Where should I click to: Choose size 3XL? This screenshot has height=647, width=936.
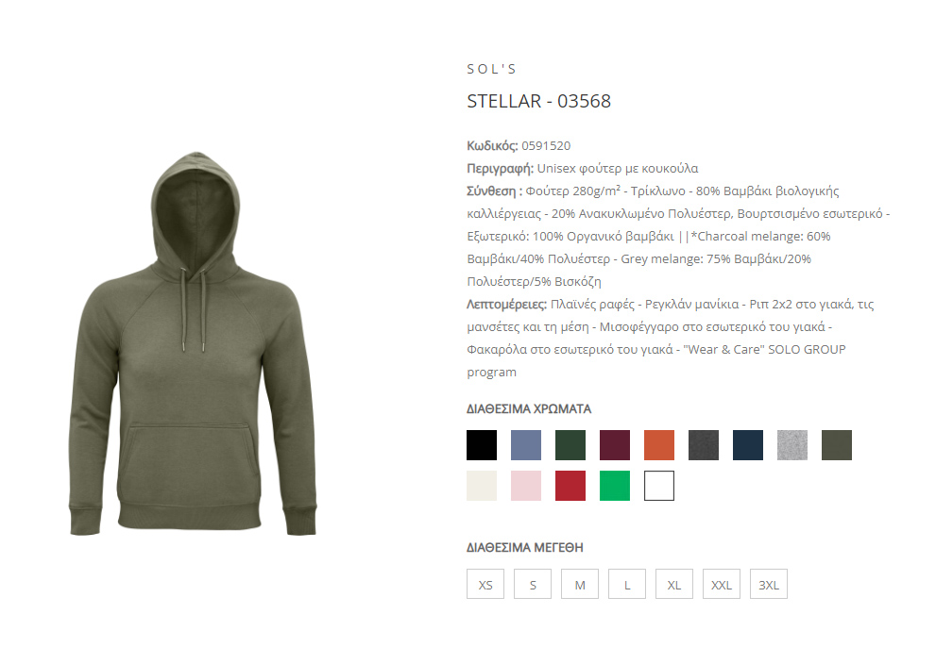[x=768, y=584]
